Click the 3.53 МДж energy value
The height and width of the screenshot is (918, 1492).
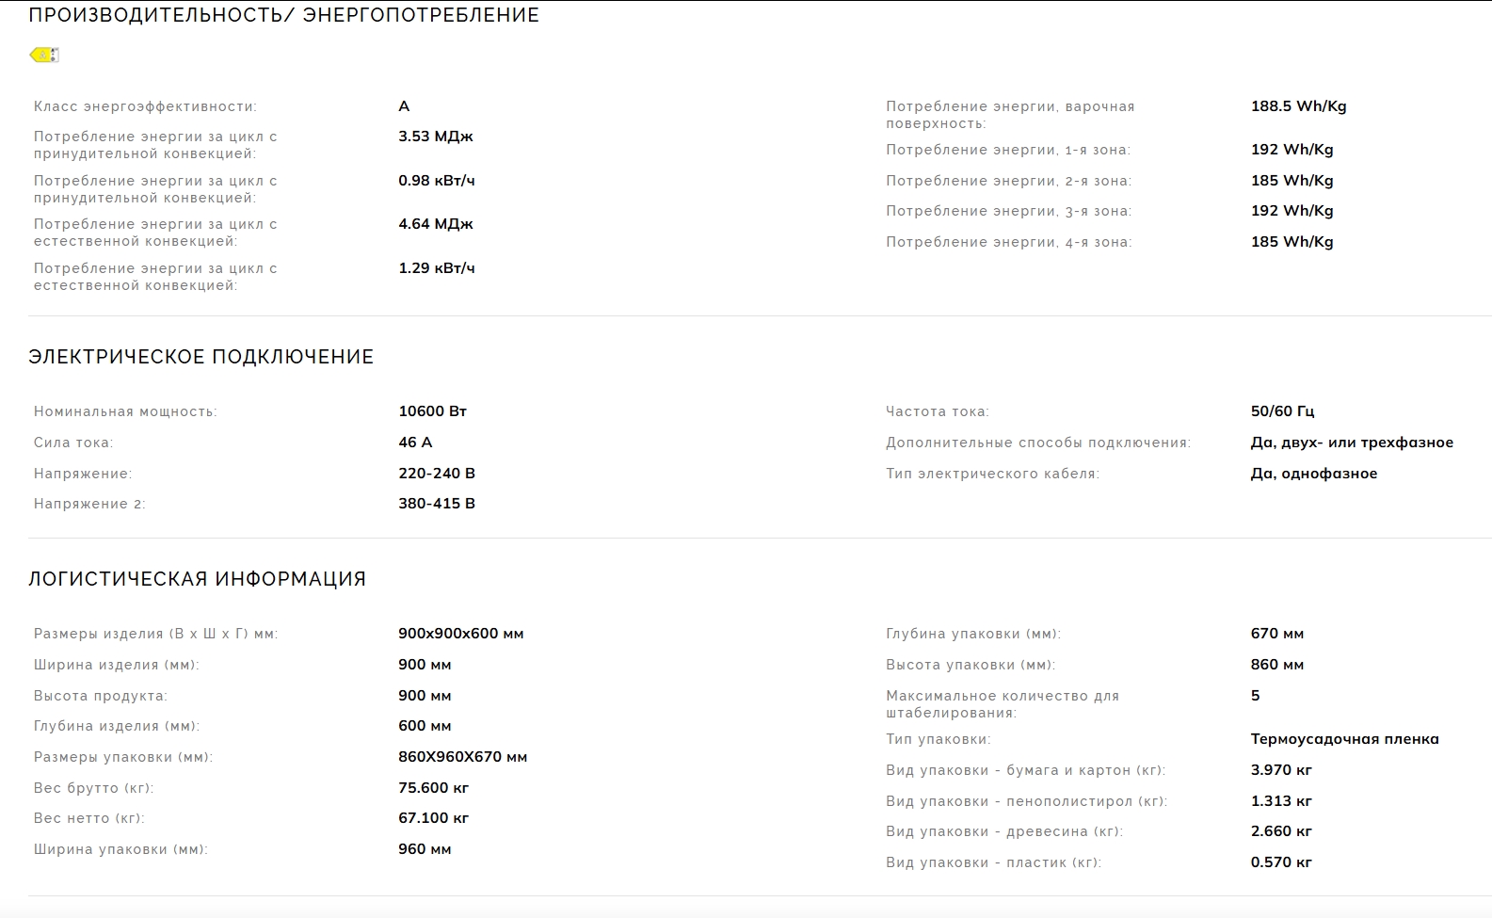(435, 137)
